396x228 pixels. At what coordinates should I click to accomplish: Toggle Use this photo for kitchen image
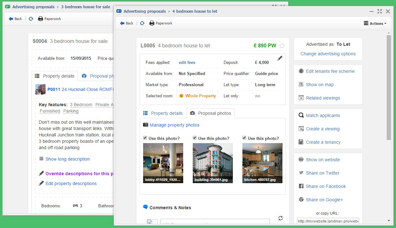click(245, 138)
